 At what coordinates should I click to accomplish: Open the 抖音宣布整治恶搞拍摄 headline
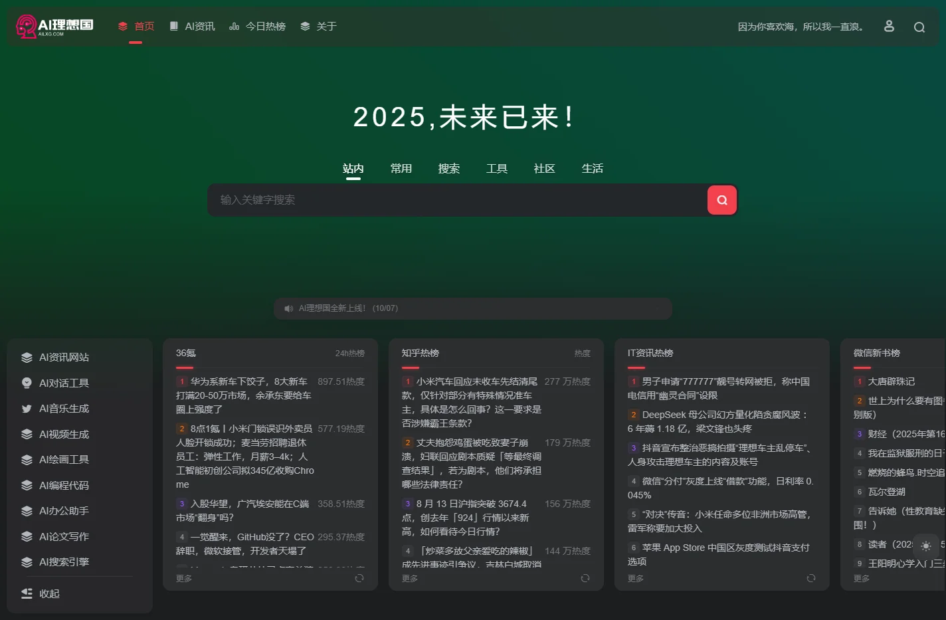[720, 455]
